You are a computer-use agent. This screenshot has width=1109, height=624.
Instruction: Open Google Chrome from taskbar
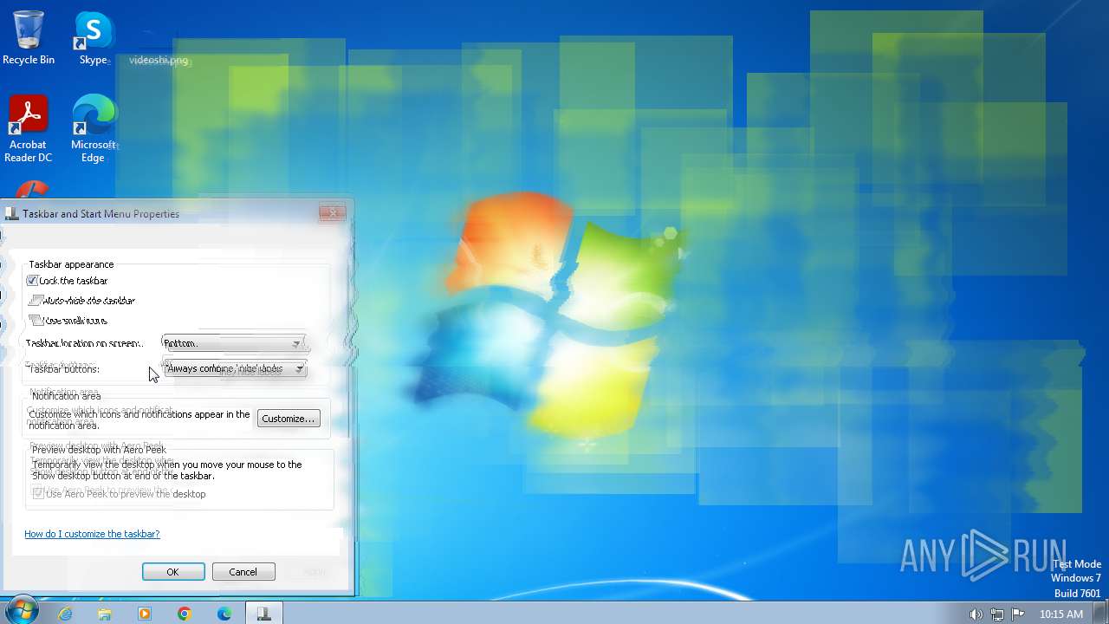[185, 614]
